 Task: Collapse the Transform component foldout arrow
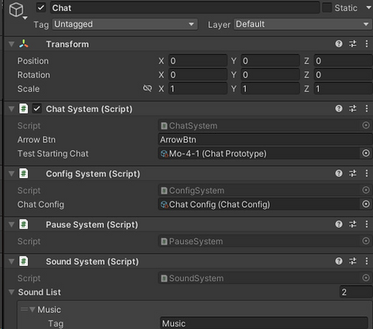11,44
